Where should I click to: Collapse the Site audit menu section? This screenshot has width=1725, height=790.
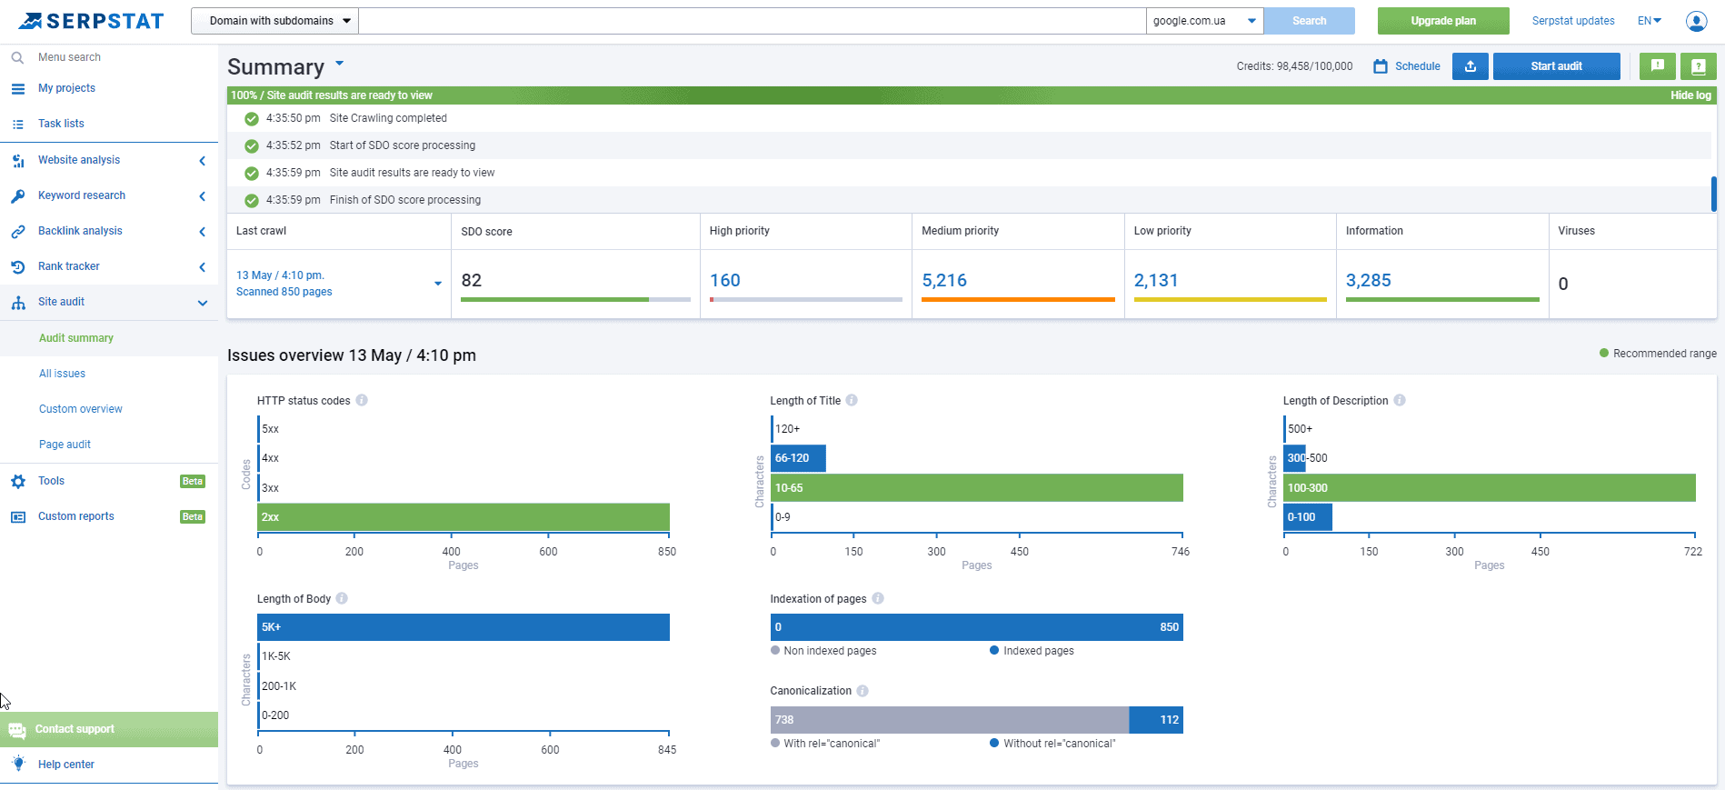(x=109, y=302)
